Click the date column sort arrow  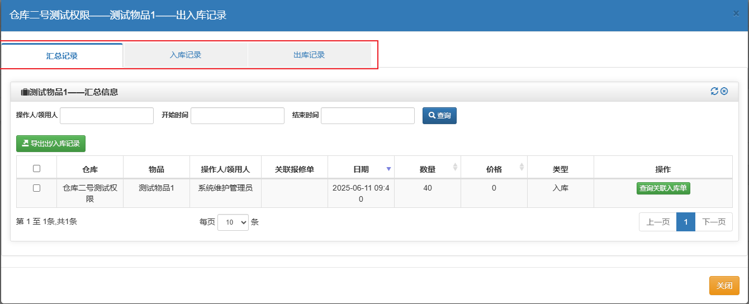[x=389, y=169]
